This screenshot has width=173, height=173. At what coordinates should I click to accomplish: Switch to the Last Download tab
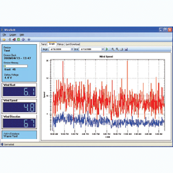73,44
